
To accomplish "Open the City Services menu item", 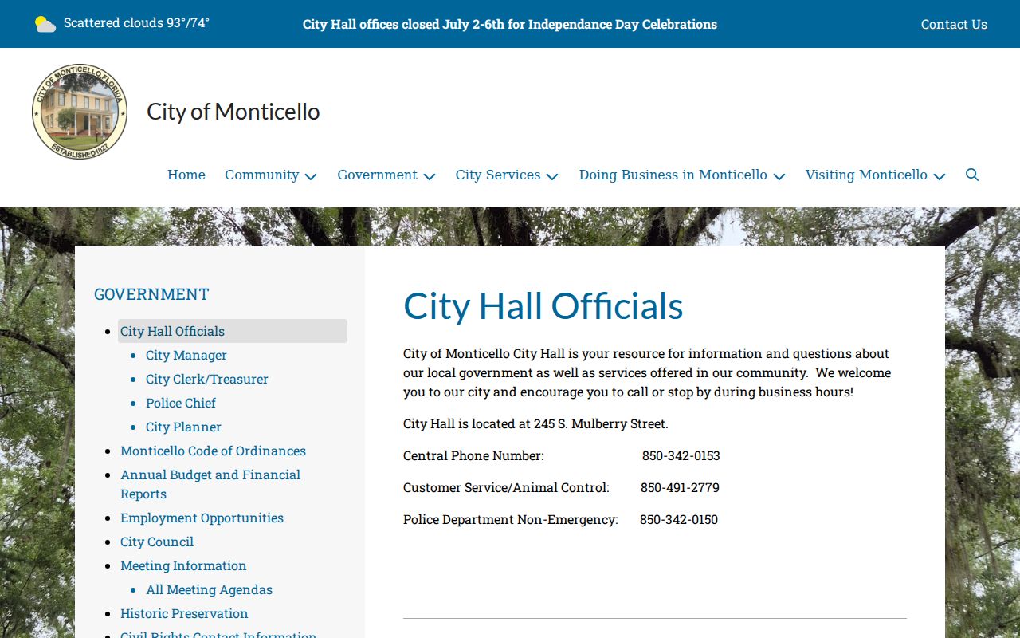I will (x=498, y=175).
